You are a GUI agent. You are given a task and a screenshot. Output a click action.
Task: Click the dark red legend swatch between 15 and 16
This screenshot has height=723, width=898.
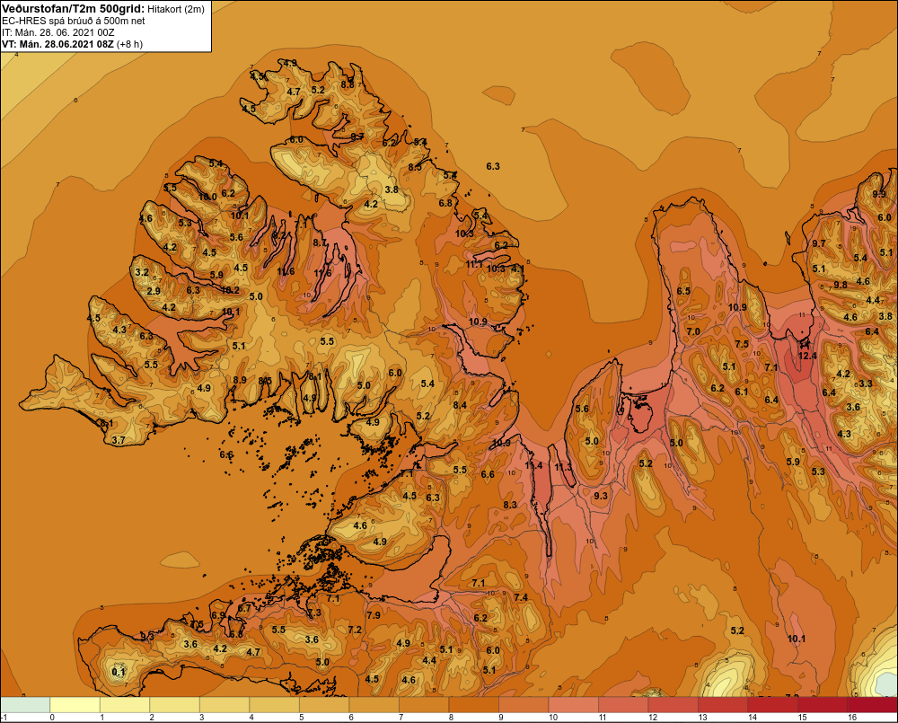[x=823, y=705]
